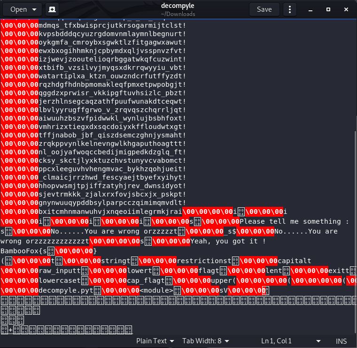Create a new document with the new-tab icon
The width and height of the screenshot is (357, 348).
tap(52, 9)
